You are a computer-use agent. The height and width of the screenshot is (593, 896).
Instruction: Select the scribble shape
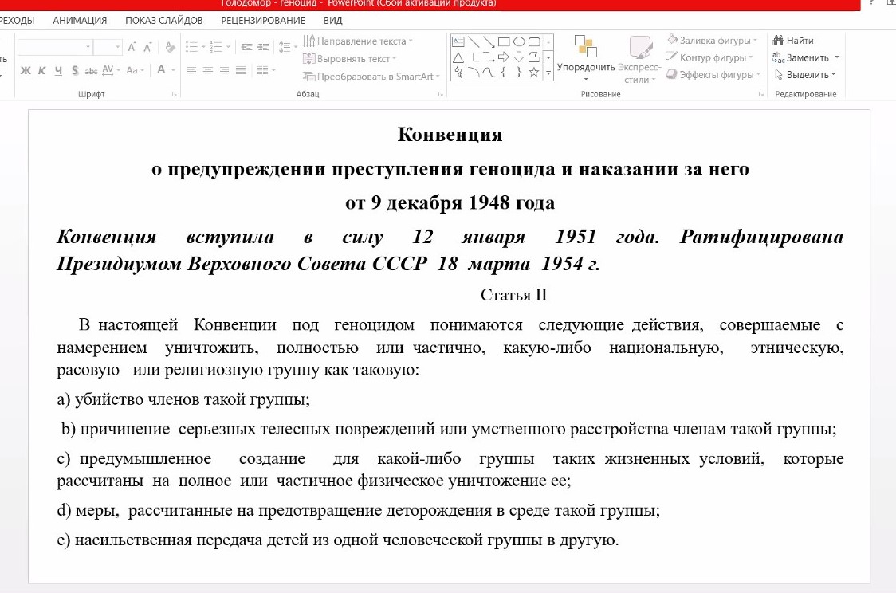tap(458, 72)
